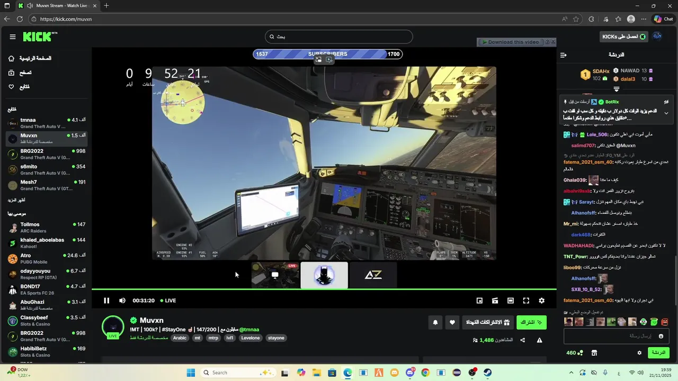Mute the stream volume speaker icon
Viewport: 678px width, 381px height.
point(122,301)
